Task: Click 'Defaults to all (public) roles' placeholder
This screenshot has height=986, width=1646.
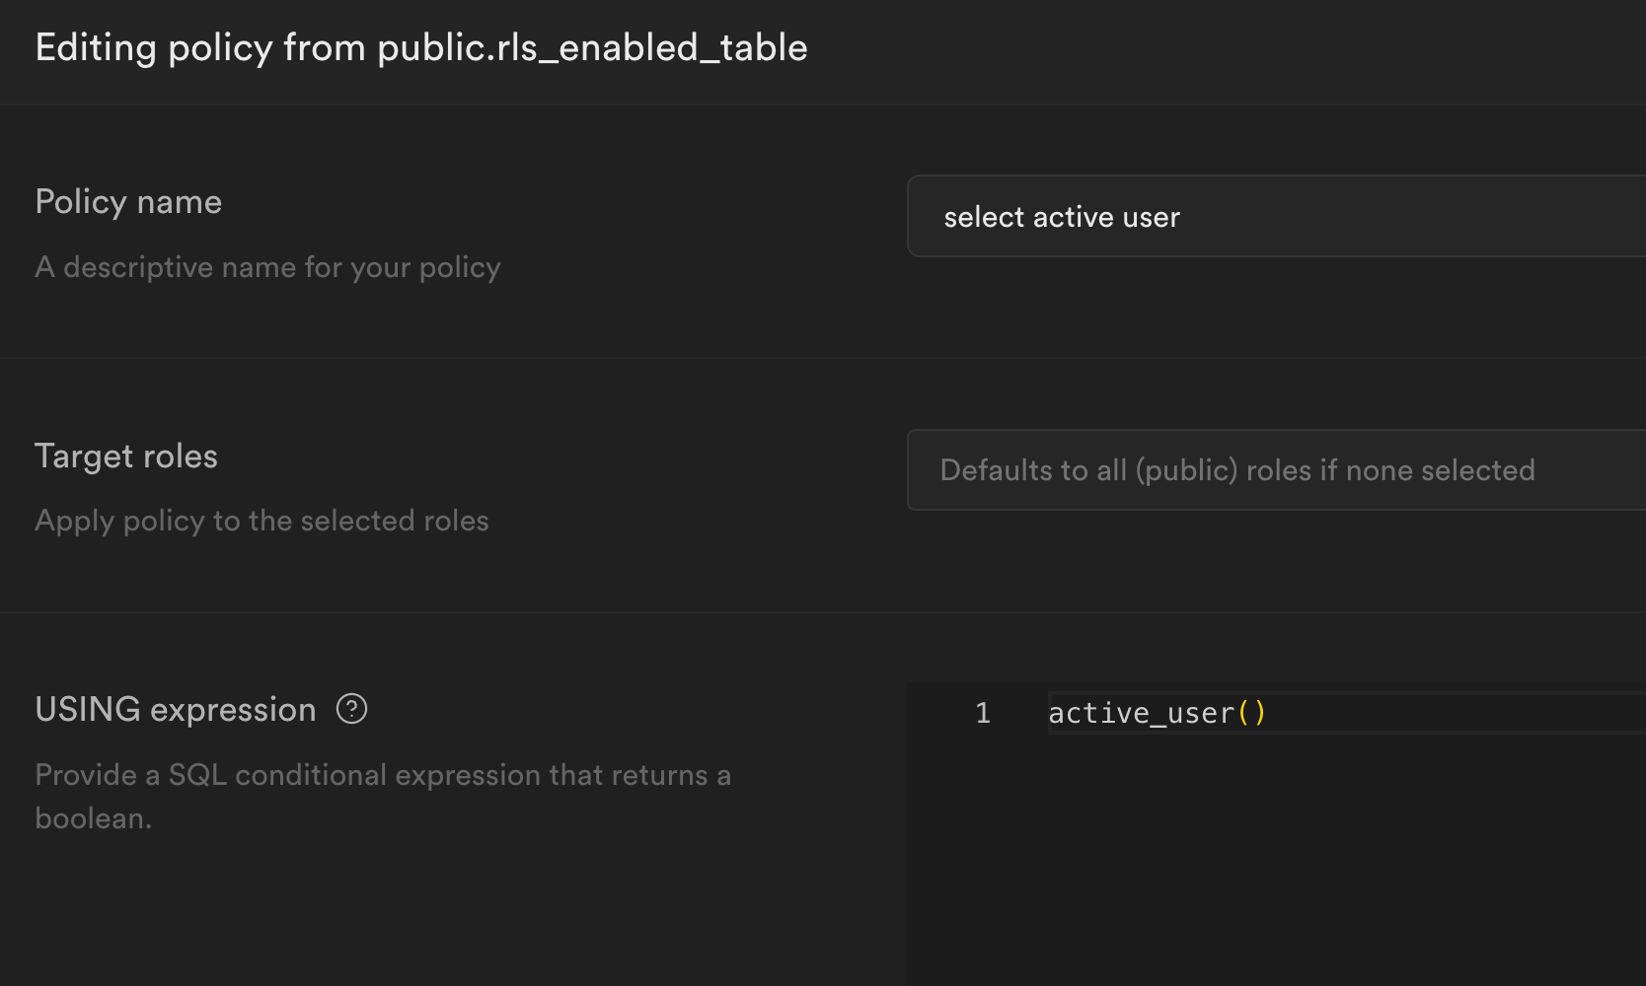Action: click(x=1237, y=469)
